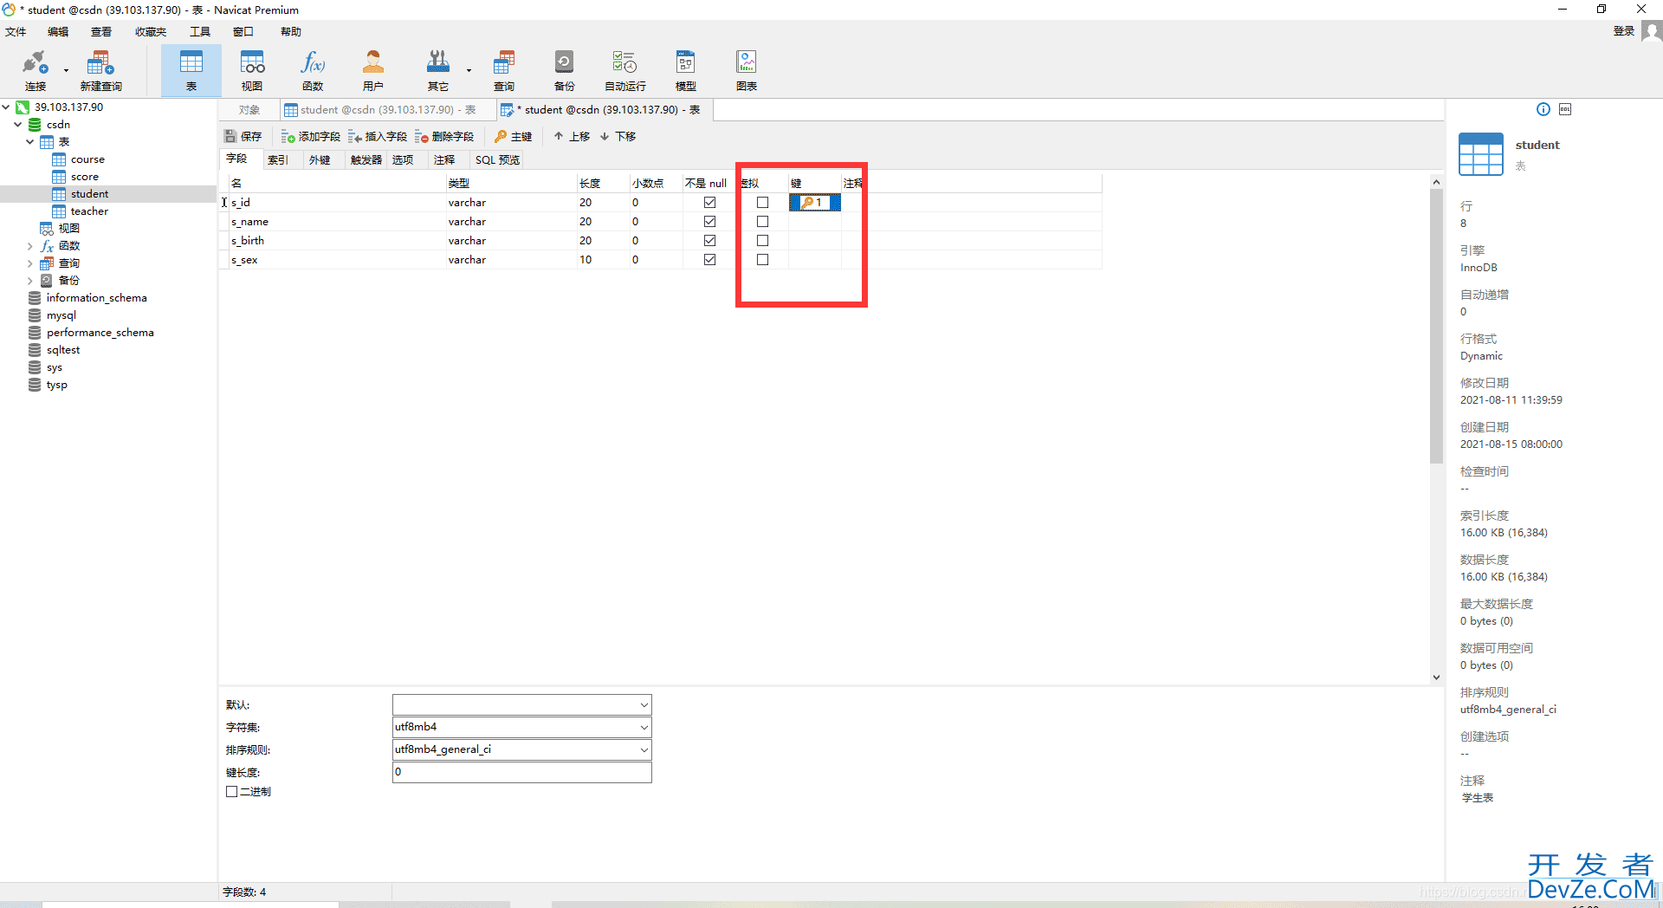Select the Table toolbar icon

click(x=191, y=69)
